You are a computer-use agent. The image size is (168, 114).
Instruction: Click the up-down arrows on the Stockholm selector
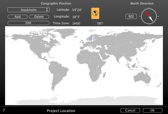coord(47,10)
